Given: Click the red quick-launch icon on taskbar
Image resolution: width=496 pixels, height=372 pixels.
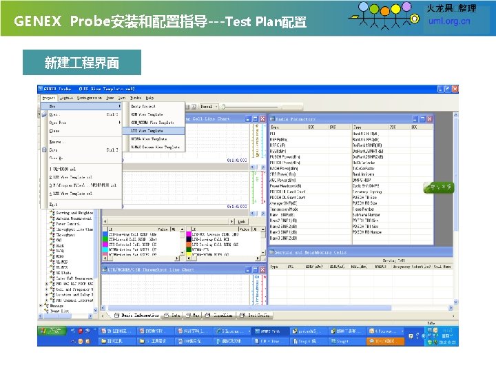Looking at the screenshot, I should [81, 331].
